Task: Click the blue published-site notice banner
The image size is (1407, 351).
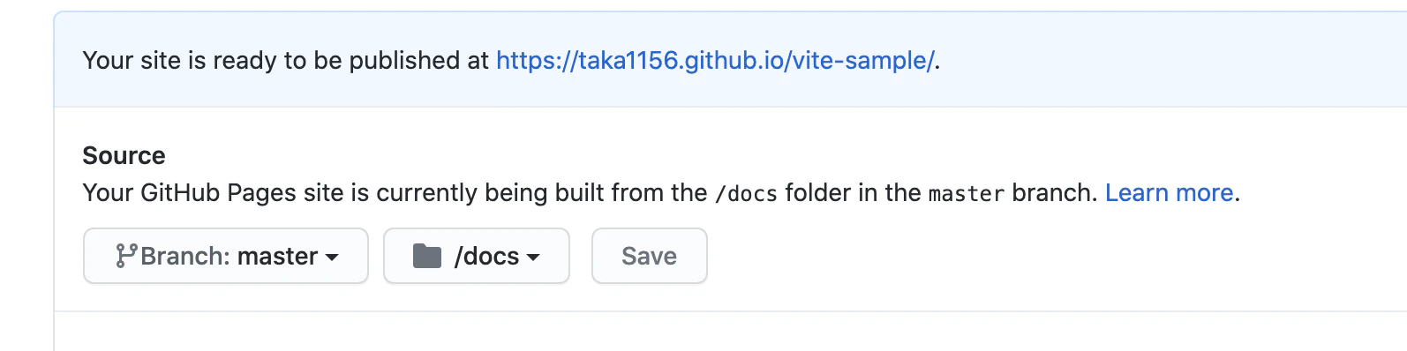Action: click(x=730, y=60)
